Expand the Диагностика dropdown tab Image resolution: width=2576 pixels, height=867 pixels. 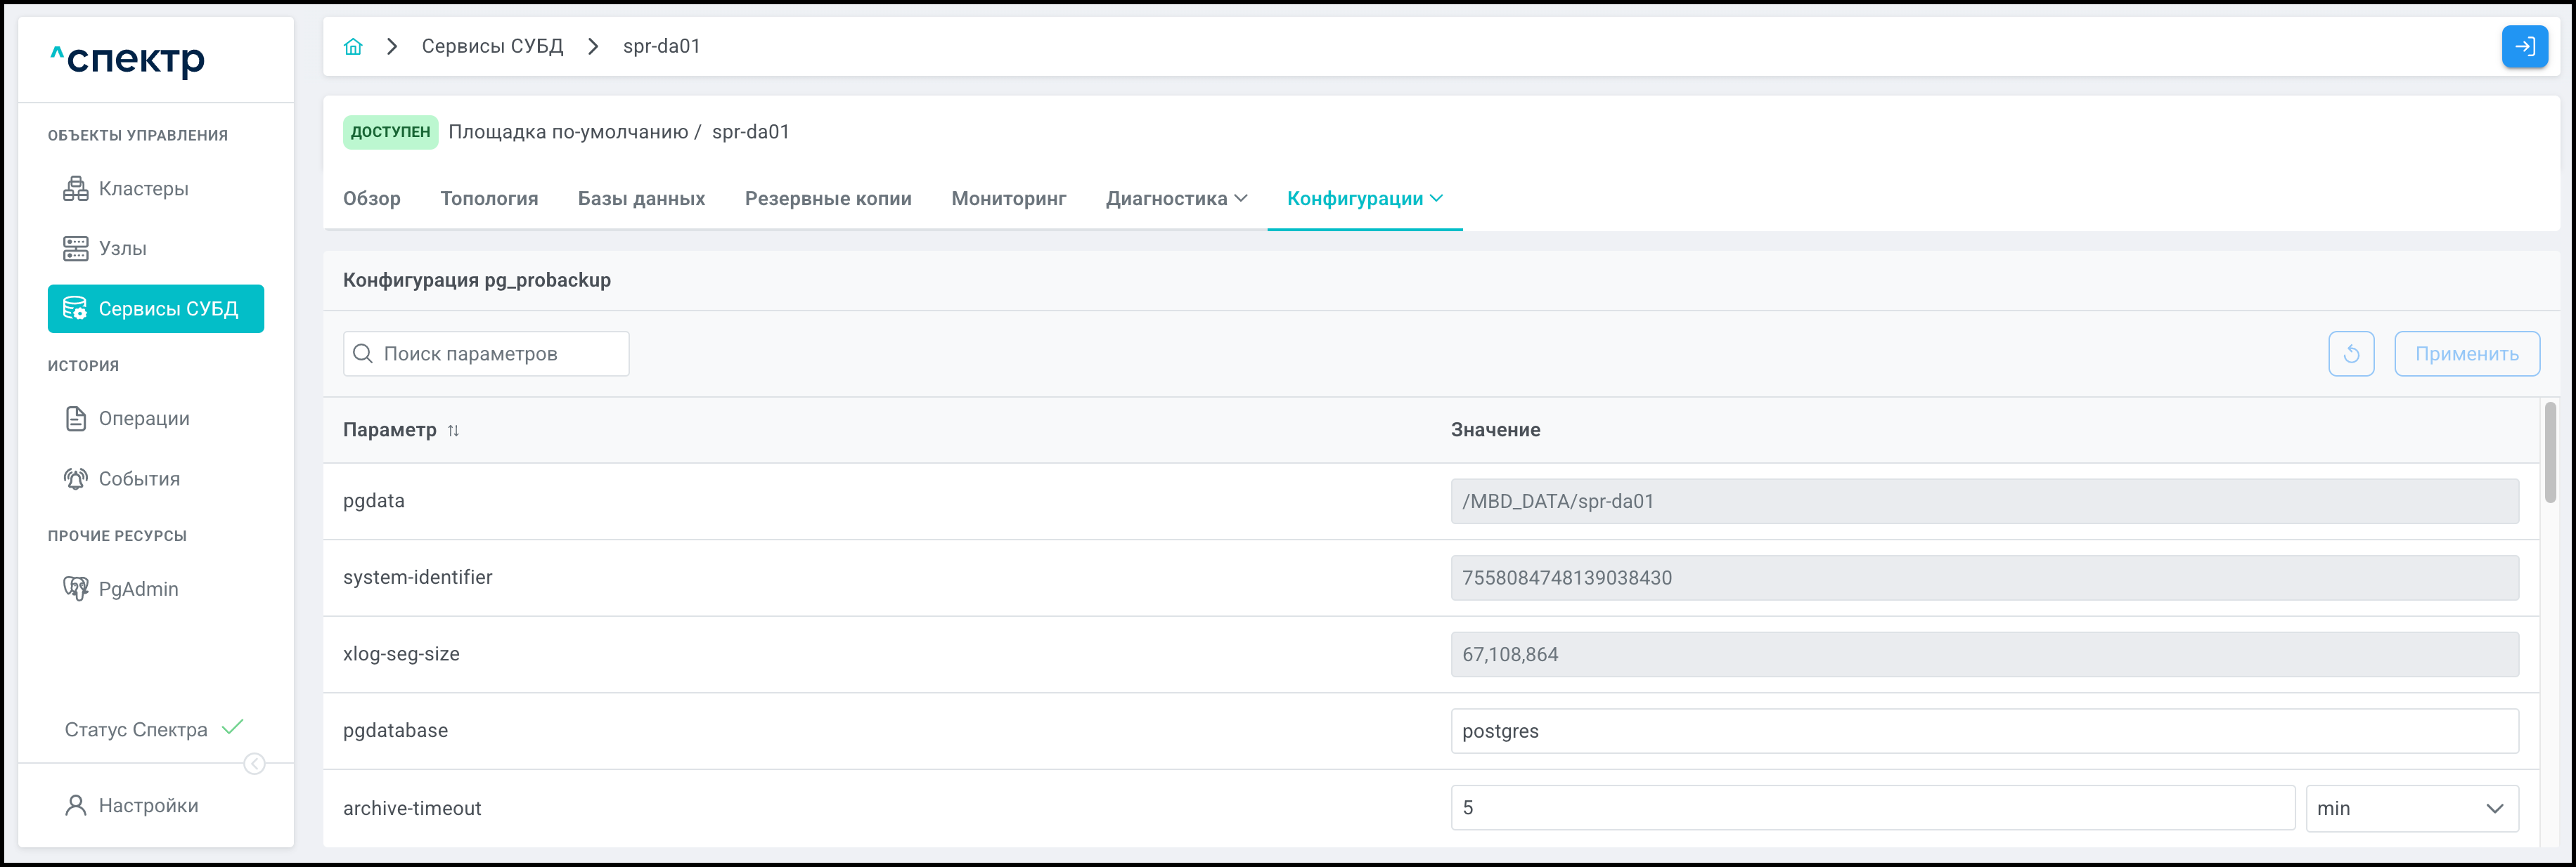(1176, 199)
